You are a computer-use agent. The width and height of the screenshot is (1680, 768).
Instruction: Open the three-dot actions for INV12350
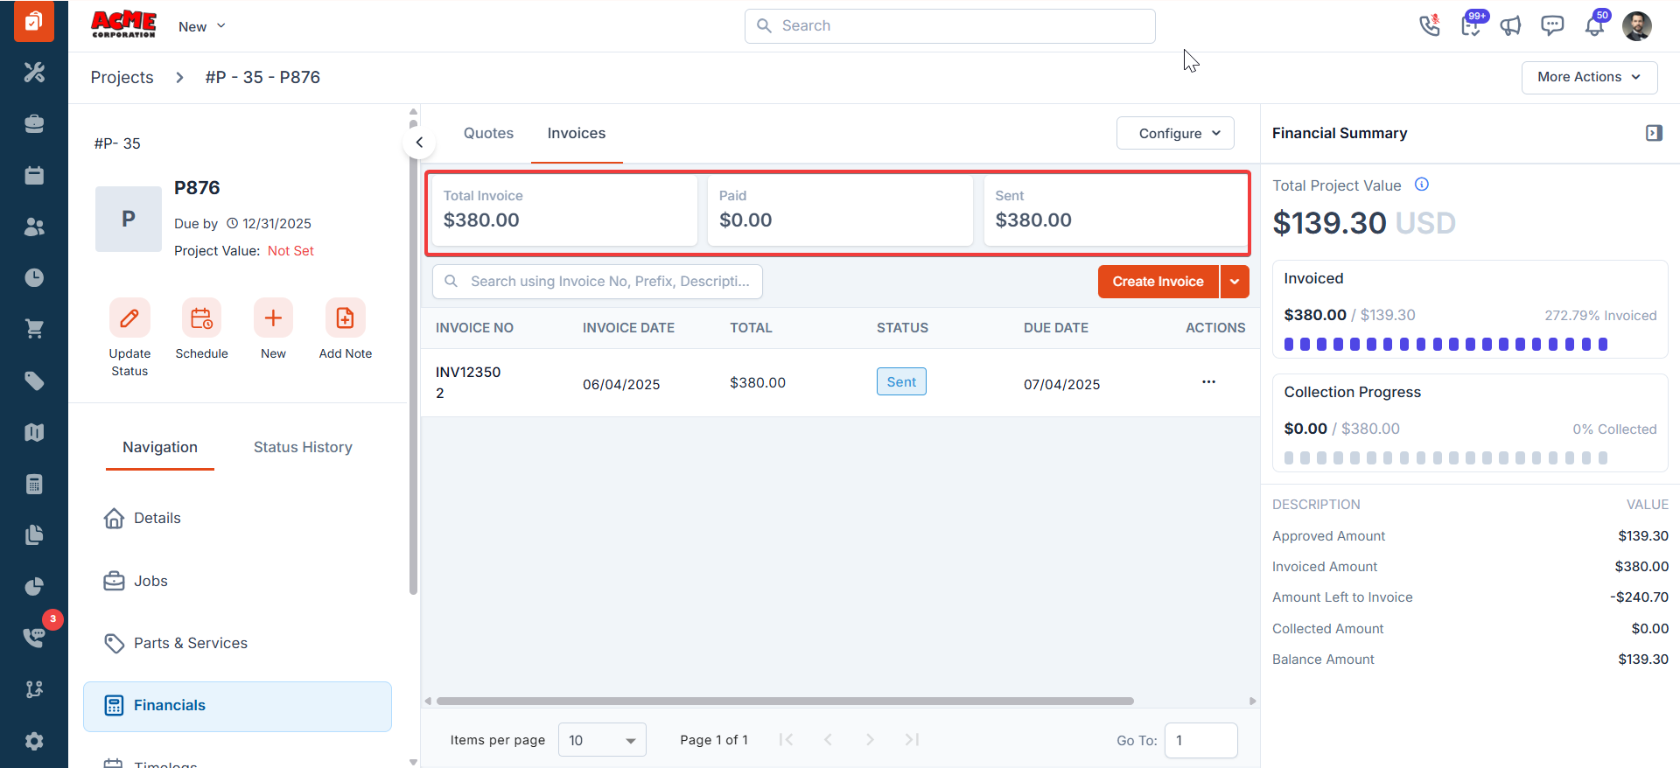tap(1208, 382)
